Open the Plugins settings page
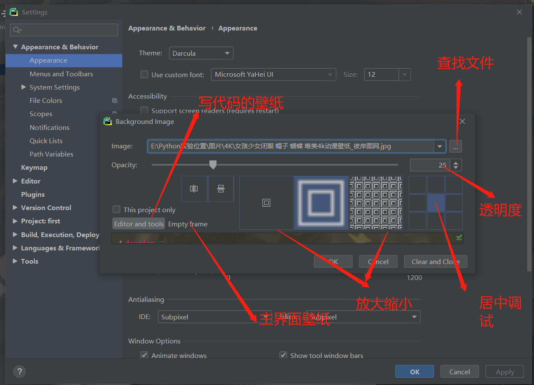The height and width of the screenshot is (385, 534). pyautogui.click(x=33, y=194)
